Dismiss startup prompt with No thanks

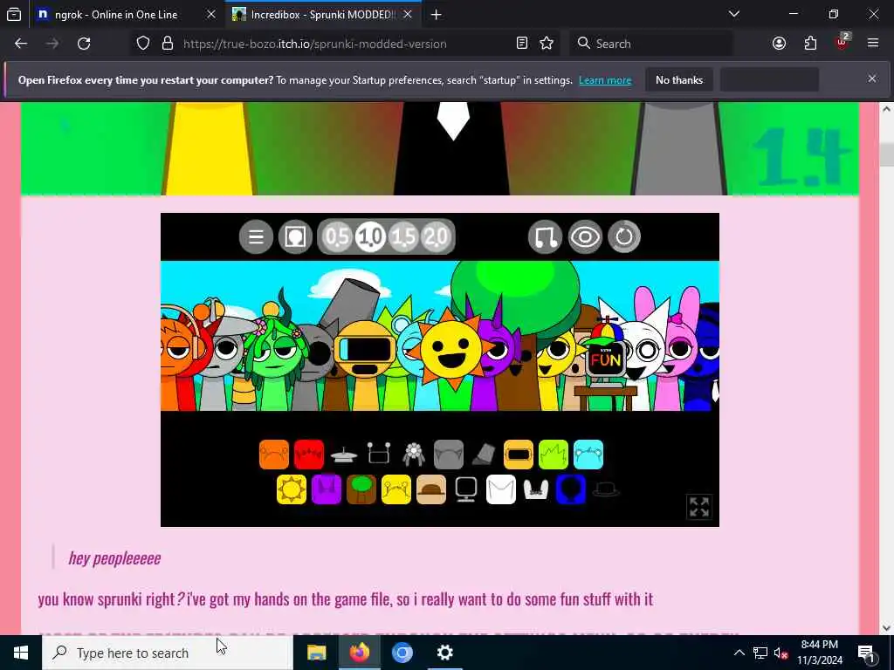coord(679,80)
